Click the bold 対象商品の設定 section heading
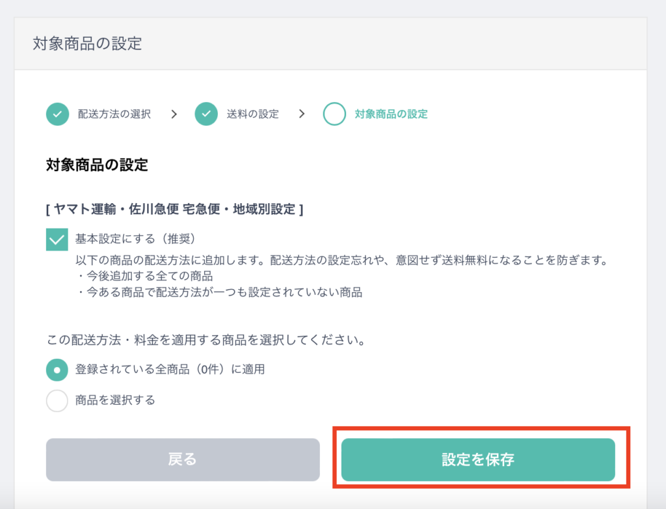This screenshot has width=666, height=509. (x=97, y=165)
